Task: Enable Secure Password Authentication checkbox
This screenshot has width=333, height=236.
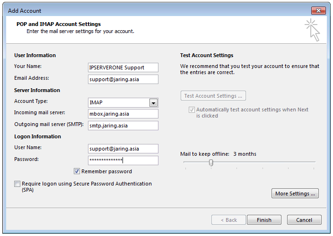Action: (17, 184)
